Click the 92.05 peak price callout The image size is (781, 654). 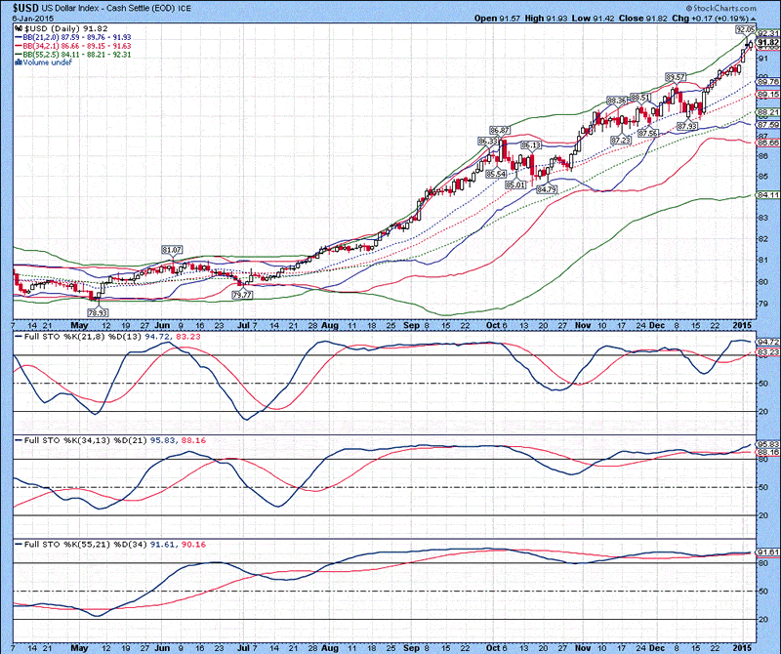744,30
